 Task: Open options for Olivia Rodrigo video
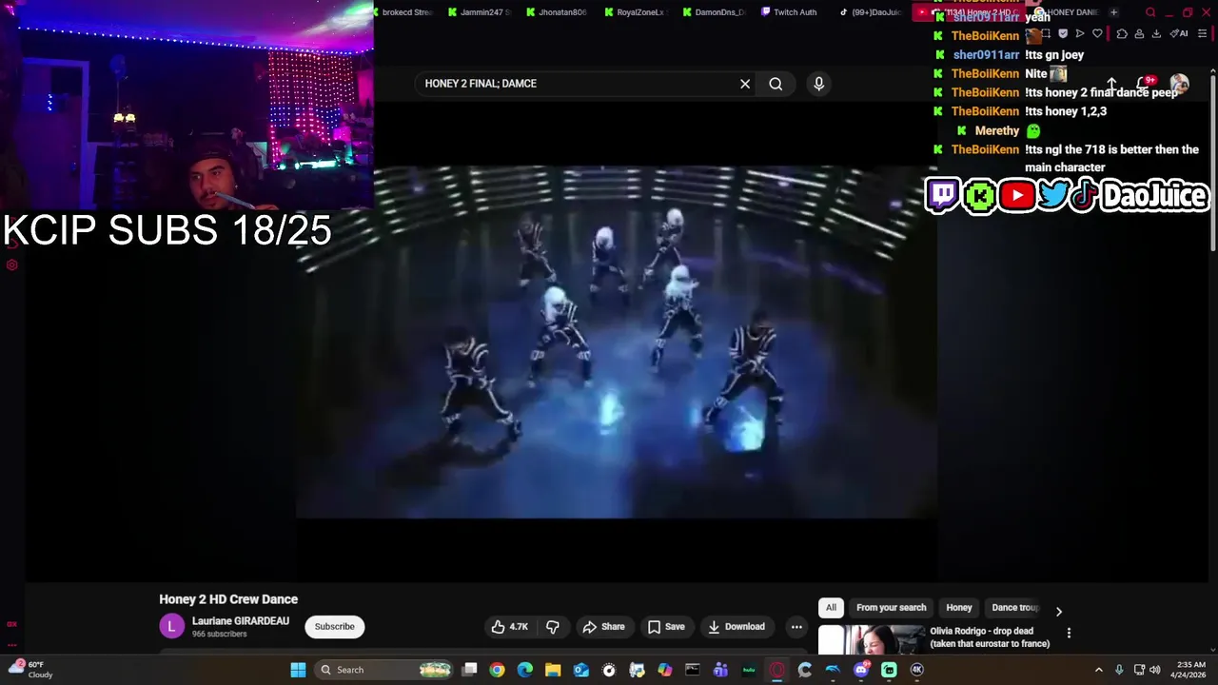coord(1069,633)
